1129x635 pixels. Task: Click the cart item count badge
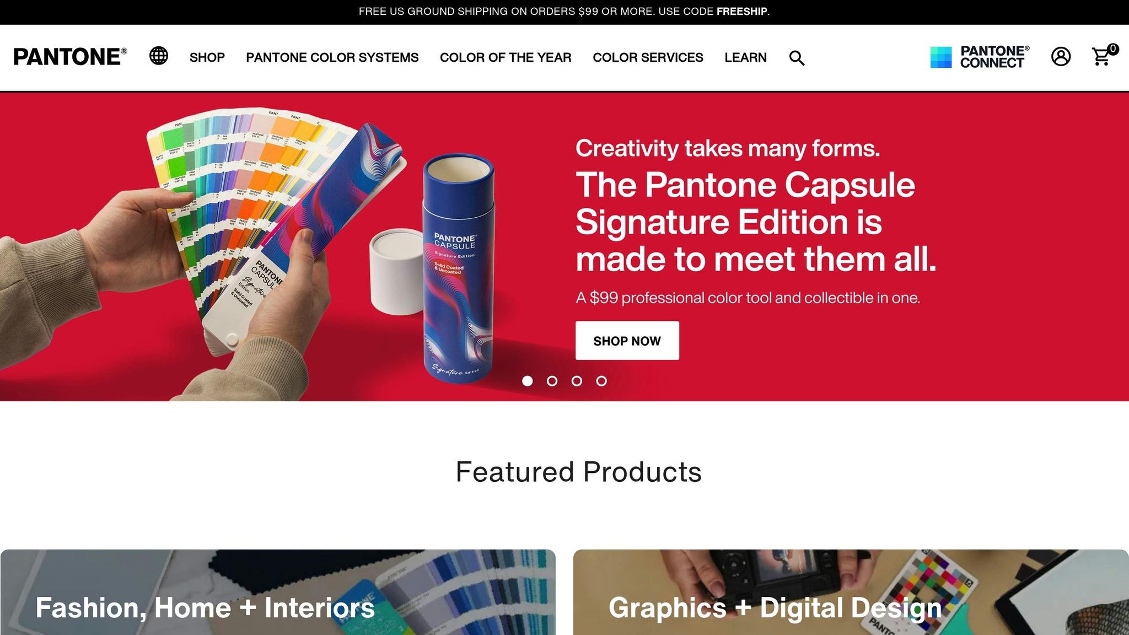click(1113, 49)
